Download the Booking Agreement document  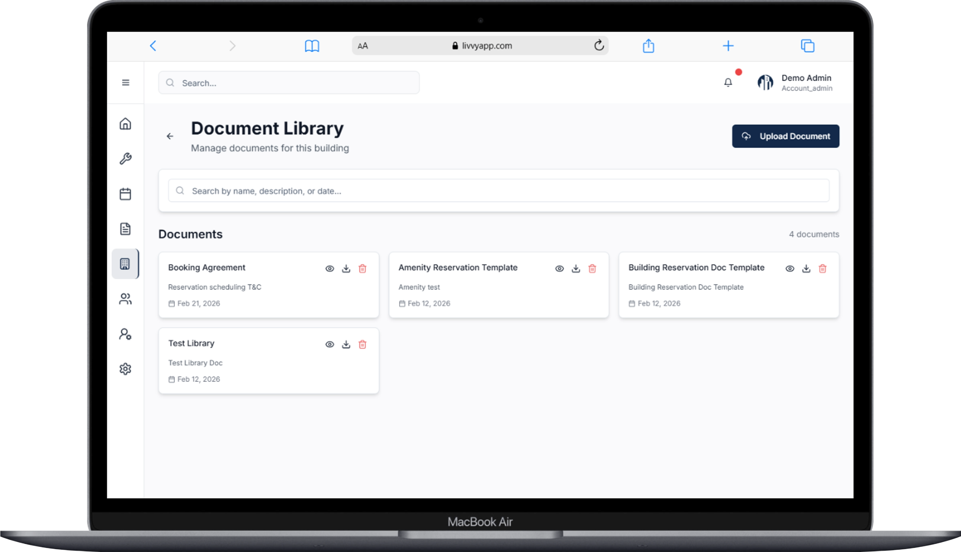coord(346,268)
